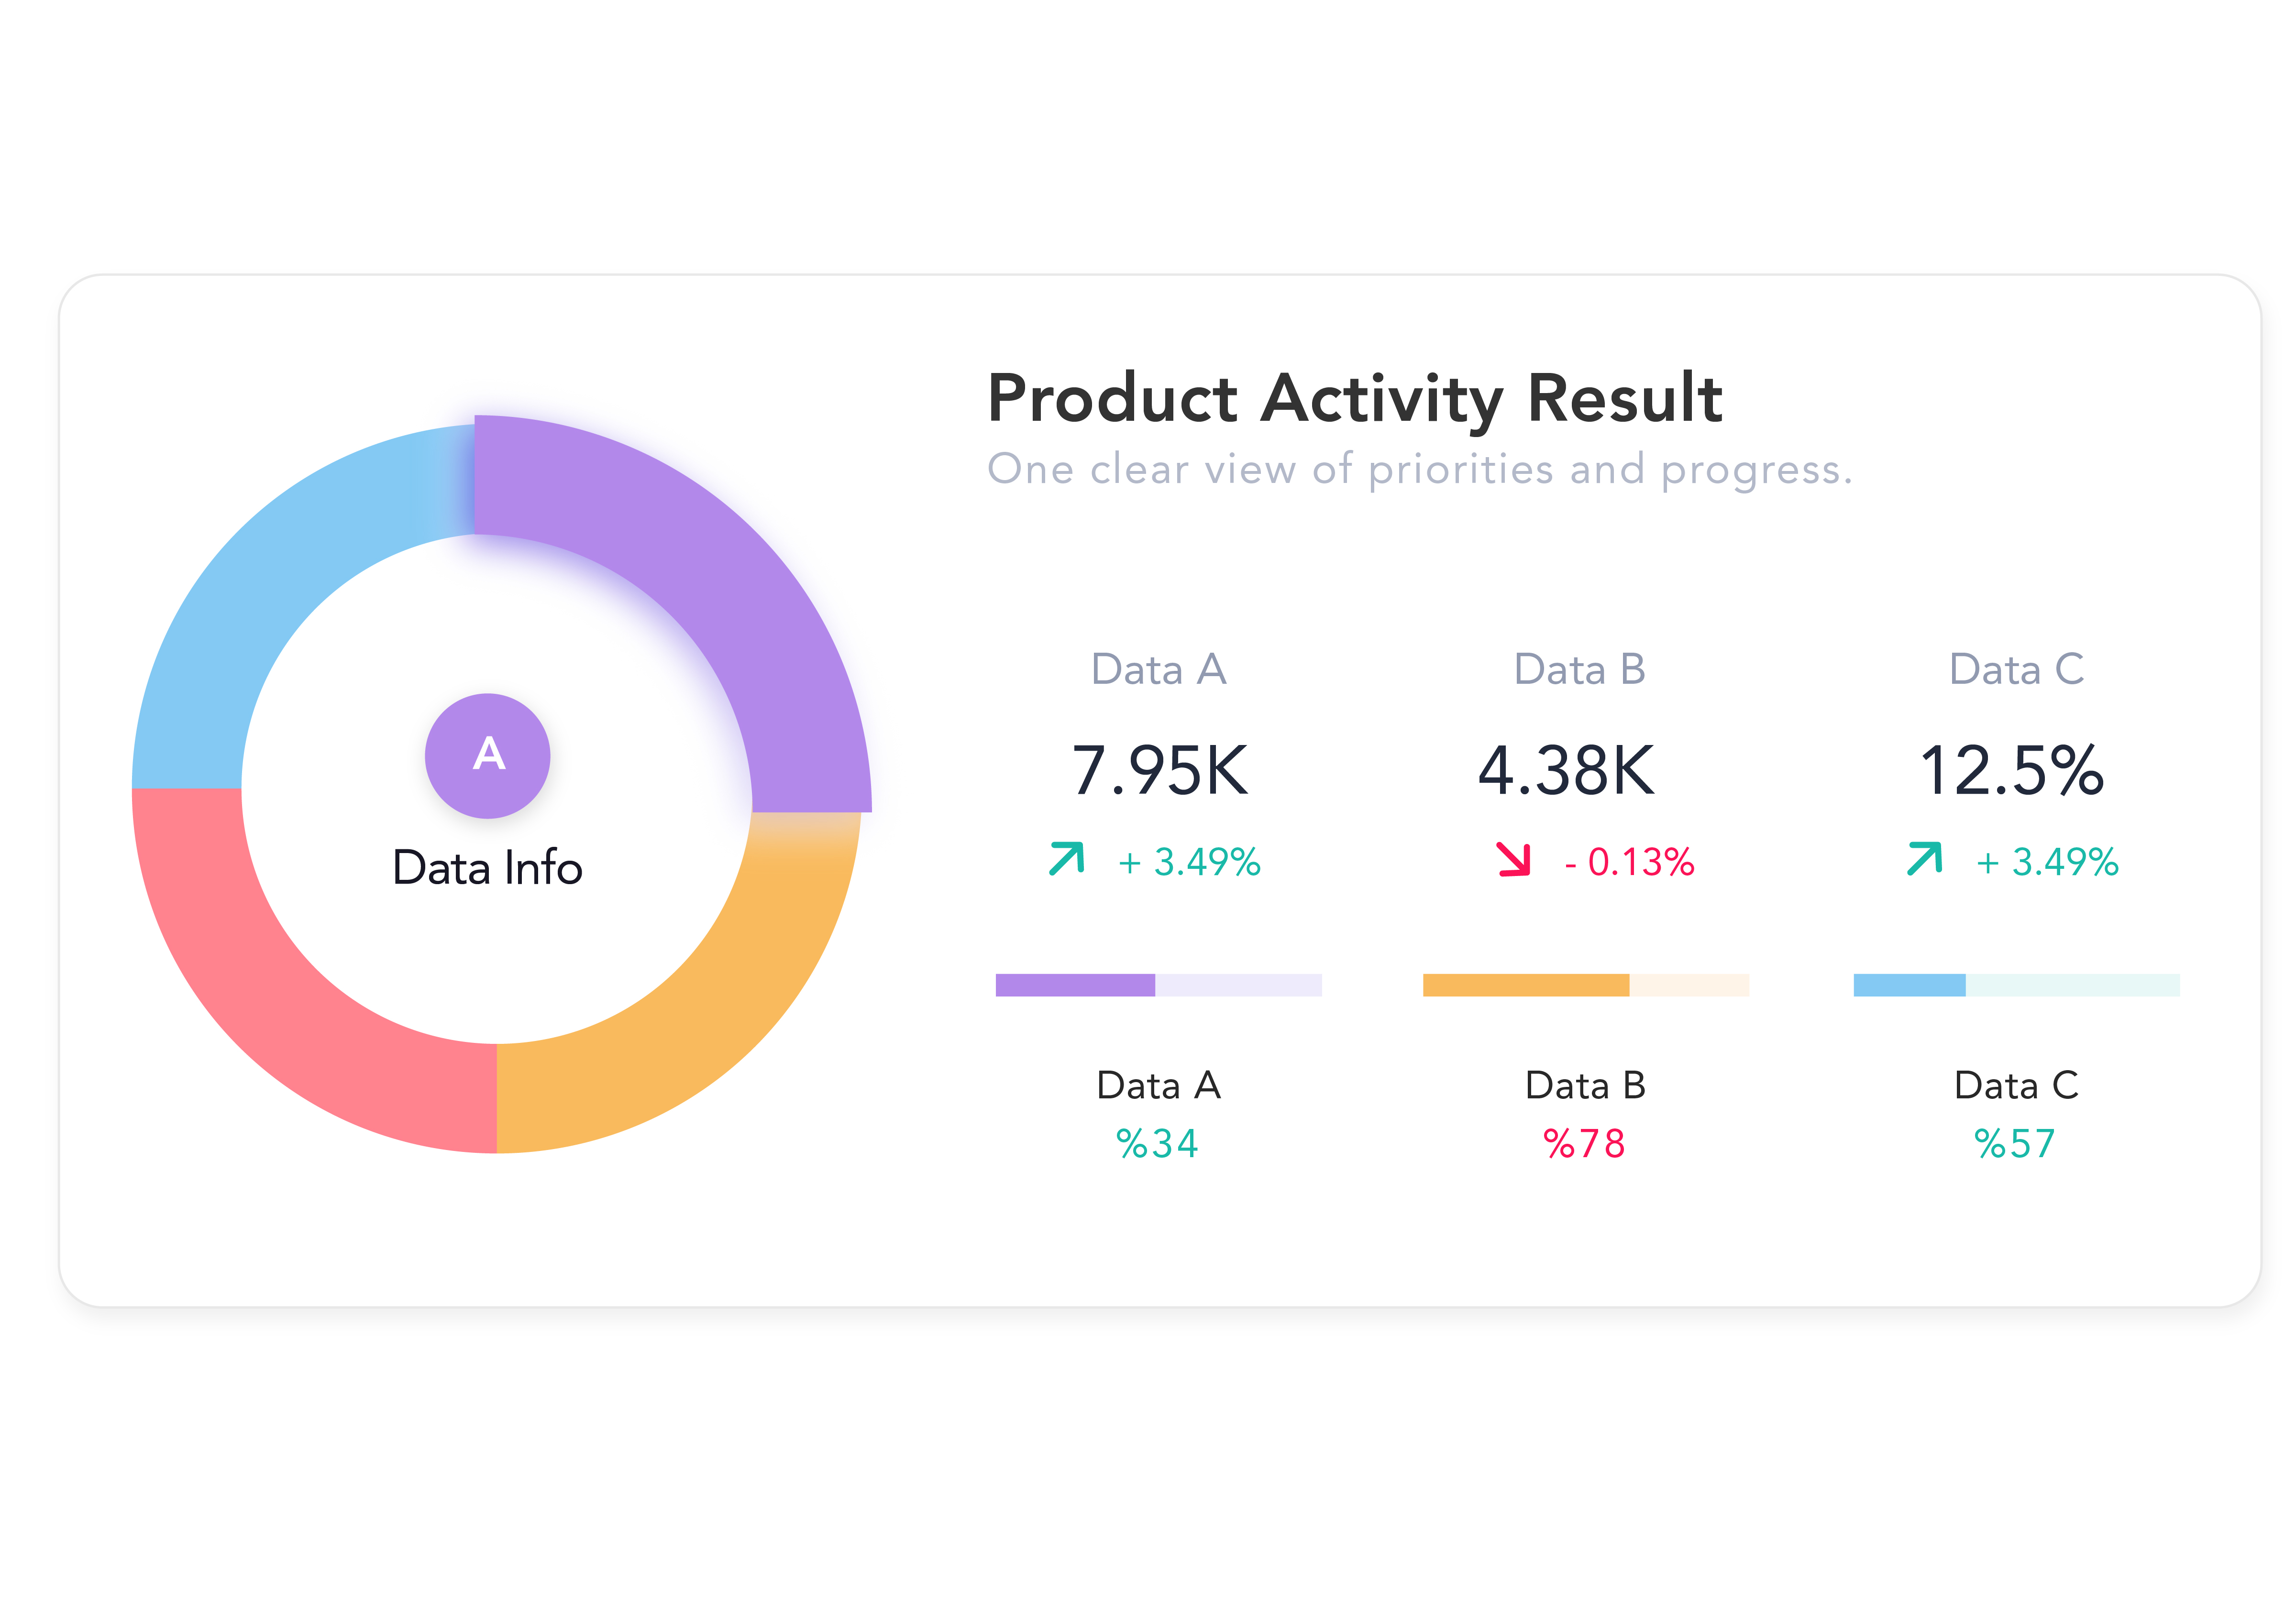Click the %34 percentage label

tap(1157, 1143)
